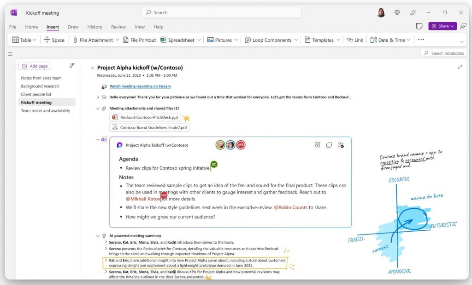This screenshot has height=285, width=472.
Task: Copy the Loop component icon
Action: (x=329, y=145)
